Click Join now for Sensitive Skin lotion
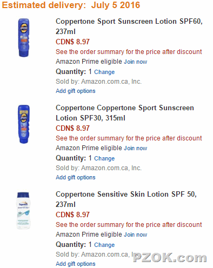This screenshot has width=213, height=268. click(136, 234)
